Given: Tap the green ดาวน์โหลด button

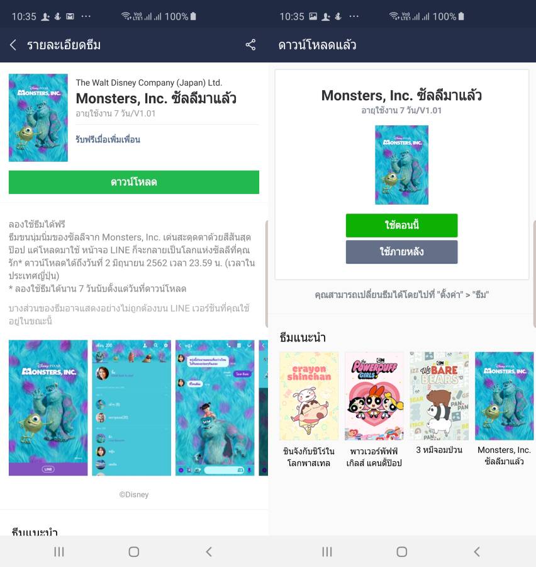Looking at the screenshot, I should tap(133, 182).
